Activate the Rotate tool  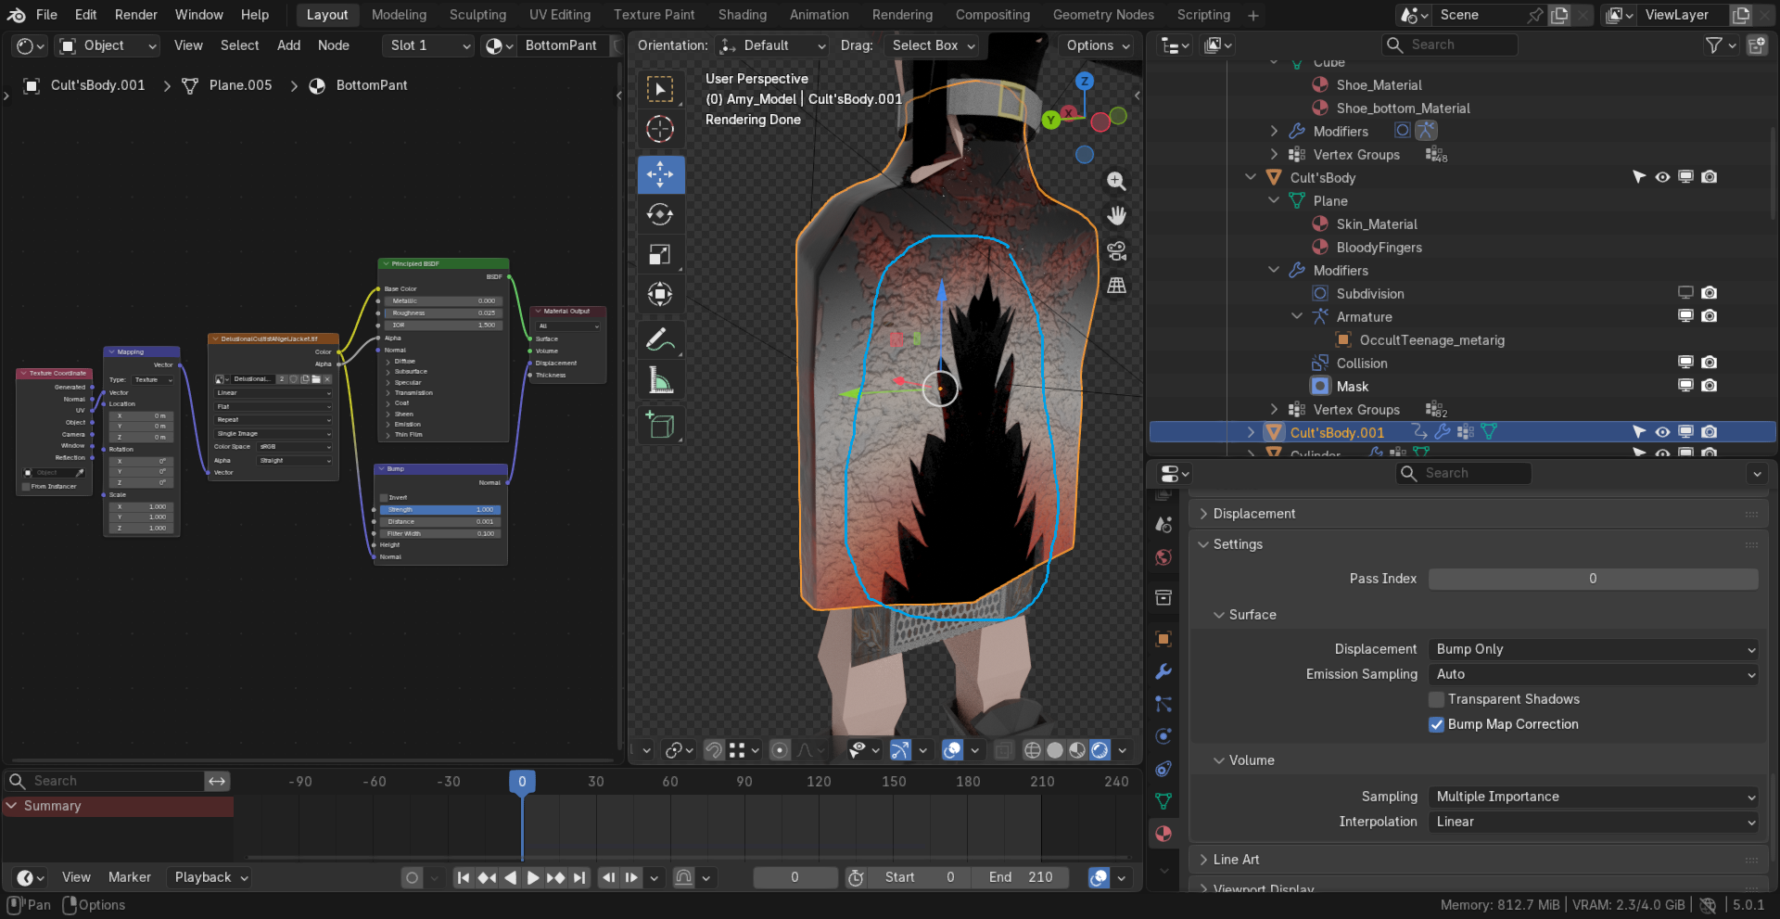click(660, 214)
